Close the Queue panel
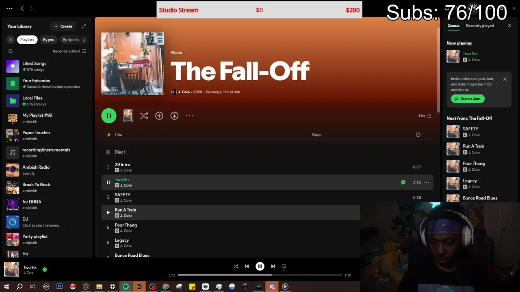520x292 pixels. (x=509, y=26)
